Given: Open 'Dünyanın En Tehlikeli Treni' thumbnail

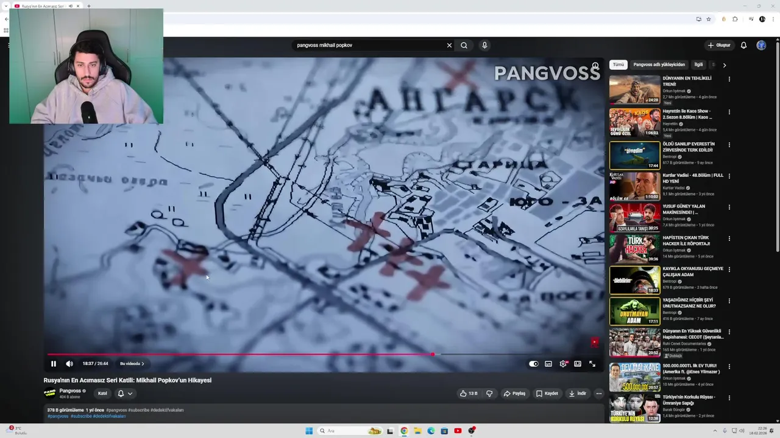Looking at the screenshot, I should point(634,89).
